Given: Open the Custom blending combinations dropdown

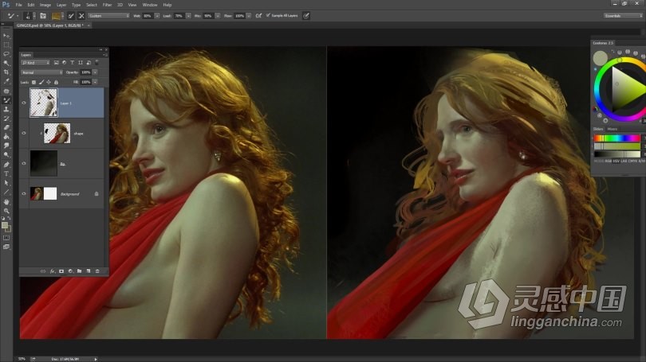Looking at the screenshot, I should point(108,16).
